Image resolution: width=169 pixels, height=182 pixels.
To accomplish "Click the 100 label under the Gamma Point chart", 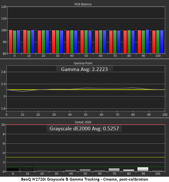I will click(x=165, y=115).
